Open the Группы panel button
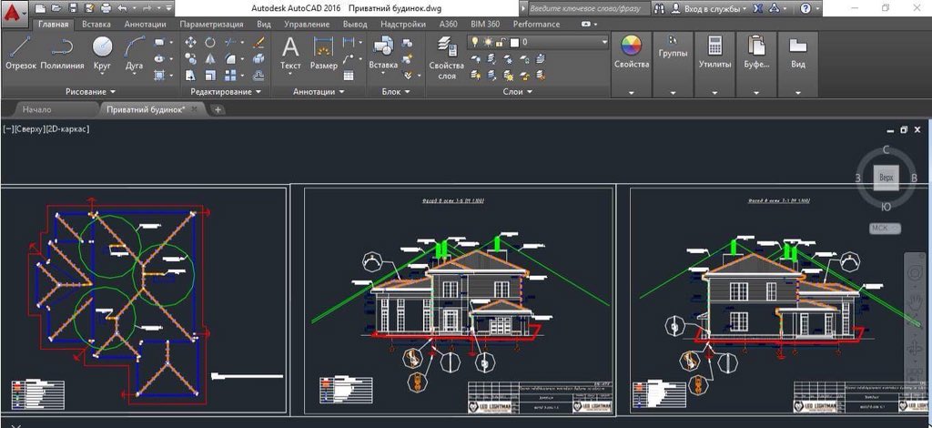Screen dimensions: 932x428 (x=673, y=64)
